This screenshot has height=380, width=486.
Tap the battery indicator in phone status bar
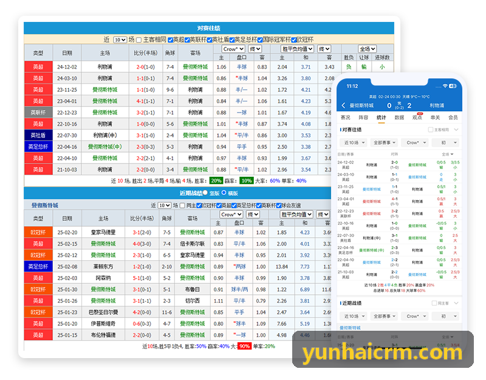(453, 86)
